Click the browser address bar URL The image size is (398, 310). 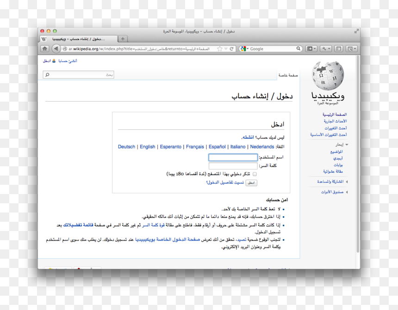coord(139,49)
